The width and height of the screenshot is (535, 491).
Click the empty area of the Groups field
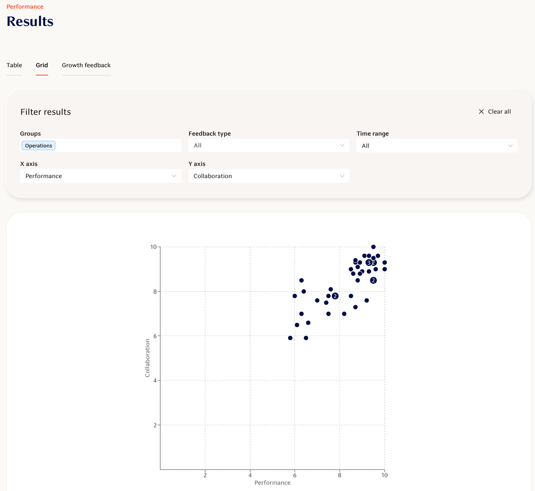pyautogui.click(x=118, y=145)
